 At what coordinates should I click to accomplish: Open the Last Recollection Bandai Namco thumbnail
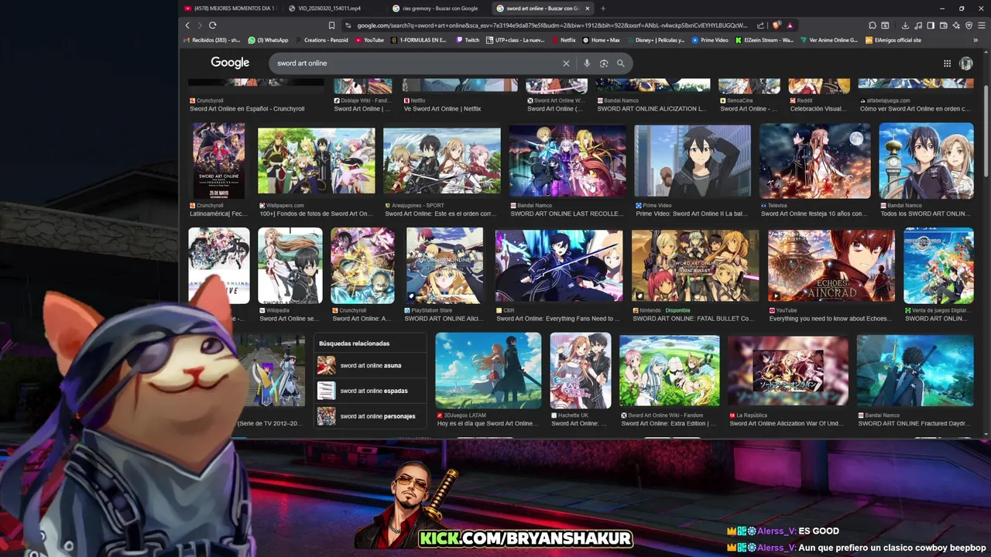(x=568, y=160)
